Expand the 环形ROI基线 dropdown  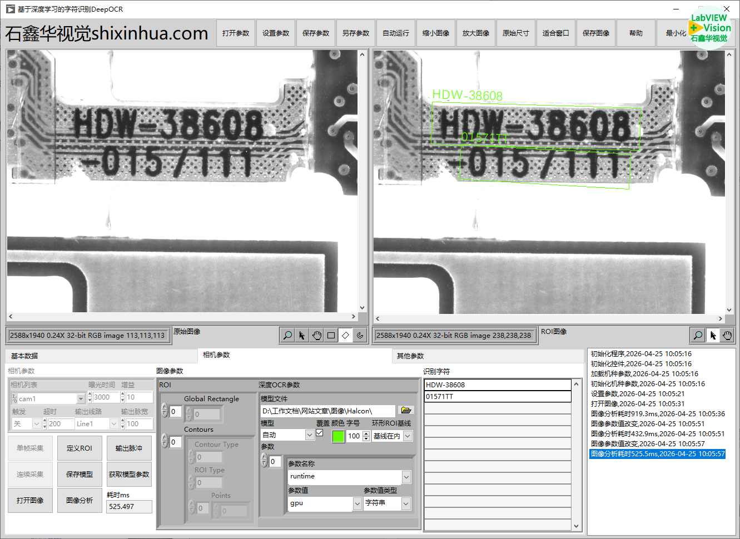(x=408, y=436)
